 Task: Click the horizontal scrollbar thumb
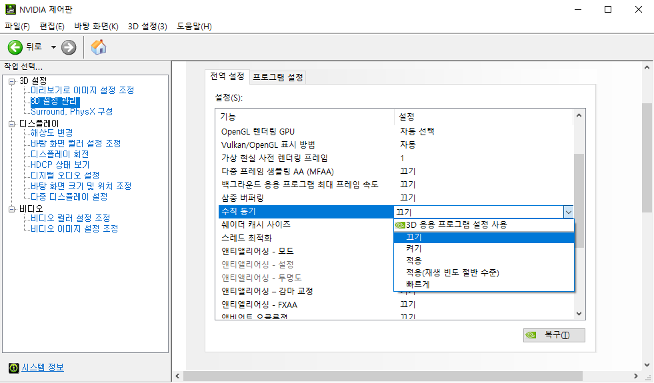[x=383, y=376]
